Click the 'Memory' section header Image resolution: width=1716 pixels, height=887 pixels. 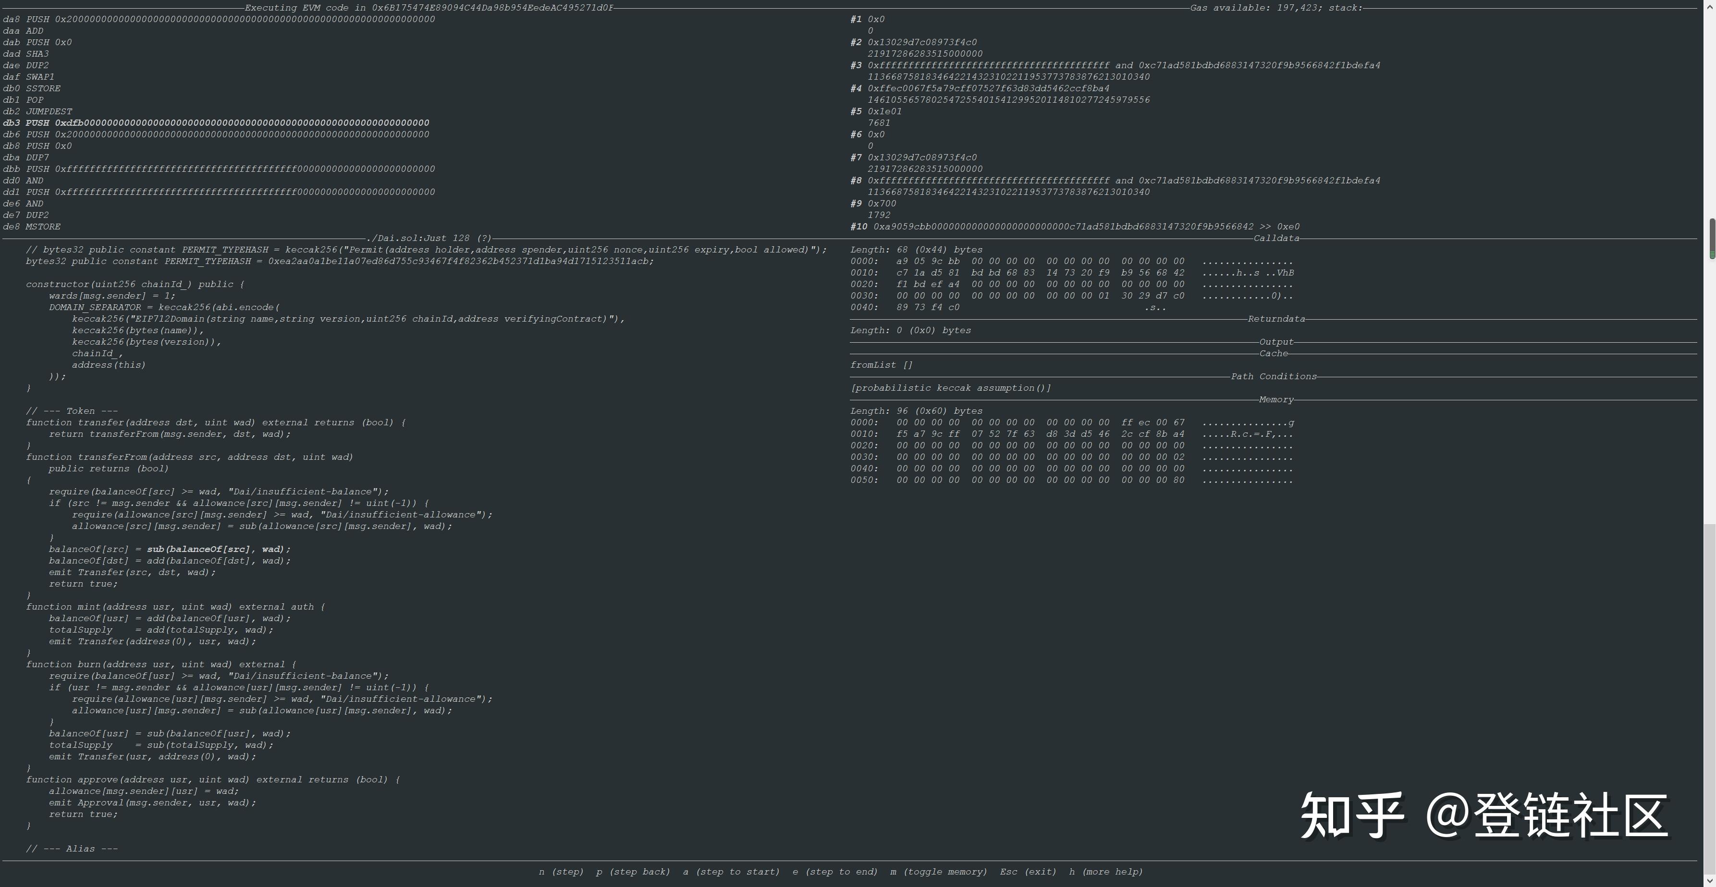(1276, 400)
